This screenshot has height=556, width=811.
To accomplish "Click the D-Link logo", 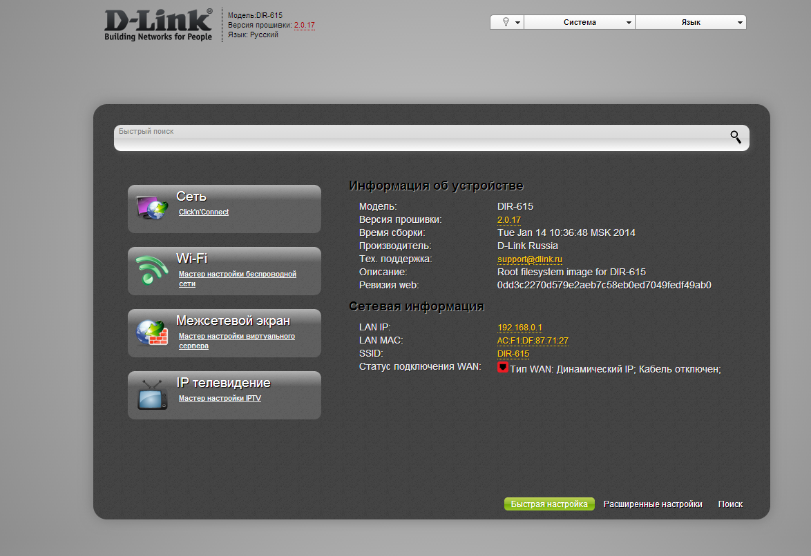I will [x=158, y=24].
